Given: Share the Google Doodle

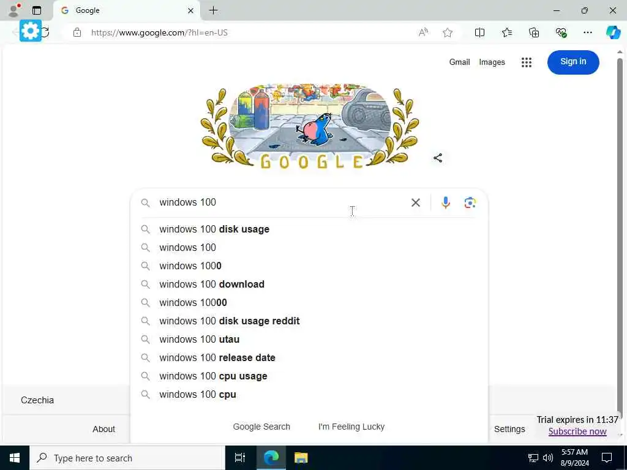Looking at the screenshot, I should (438, 158).
